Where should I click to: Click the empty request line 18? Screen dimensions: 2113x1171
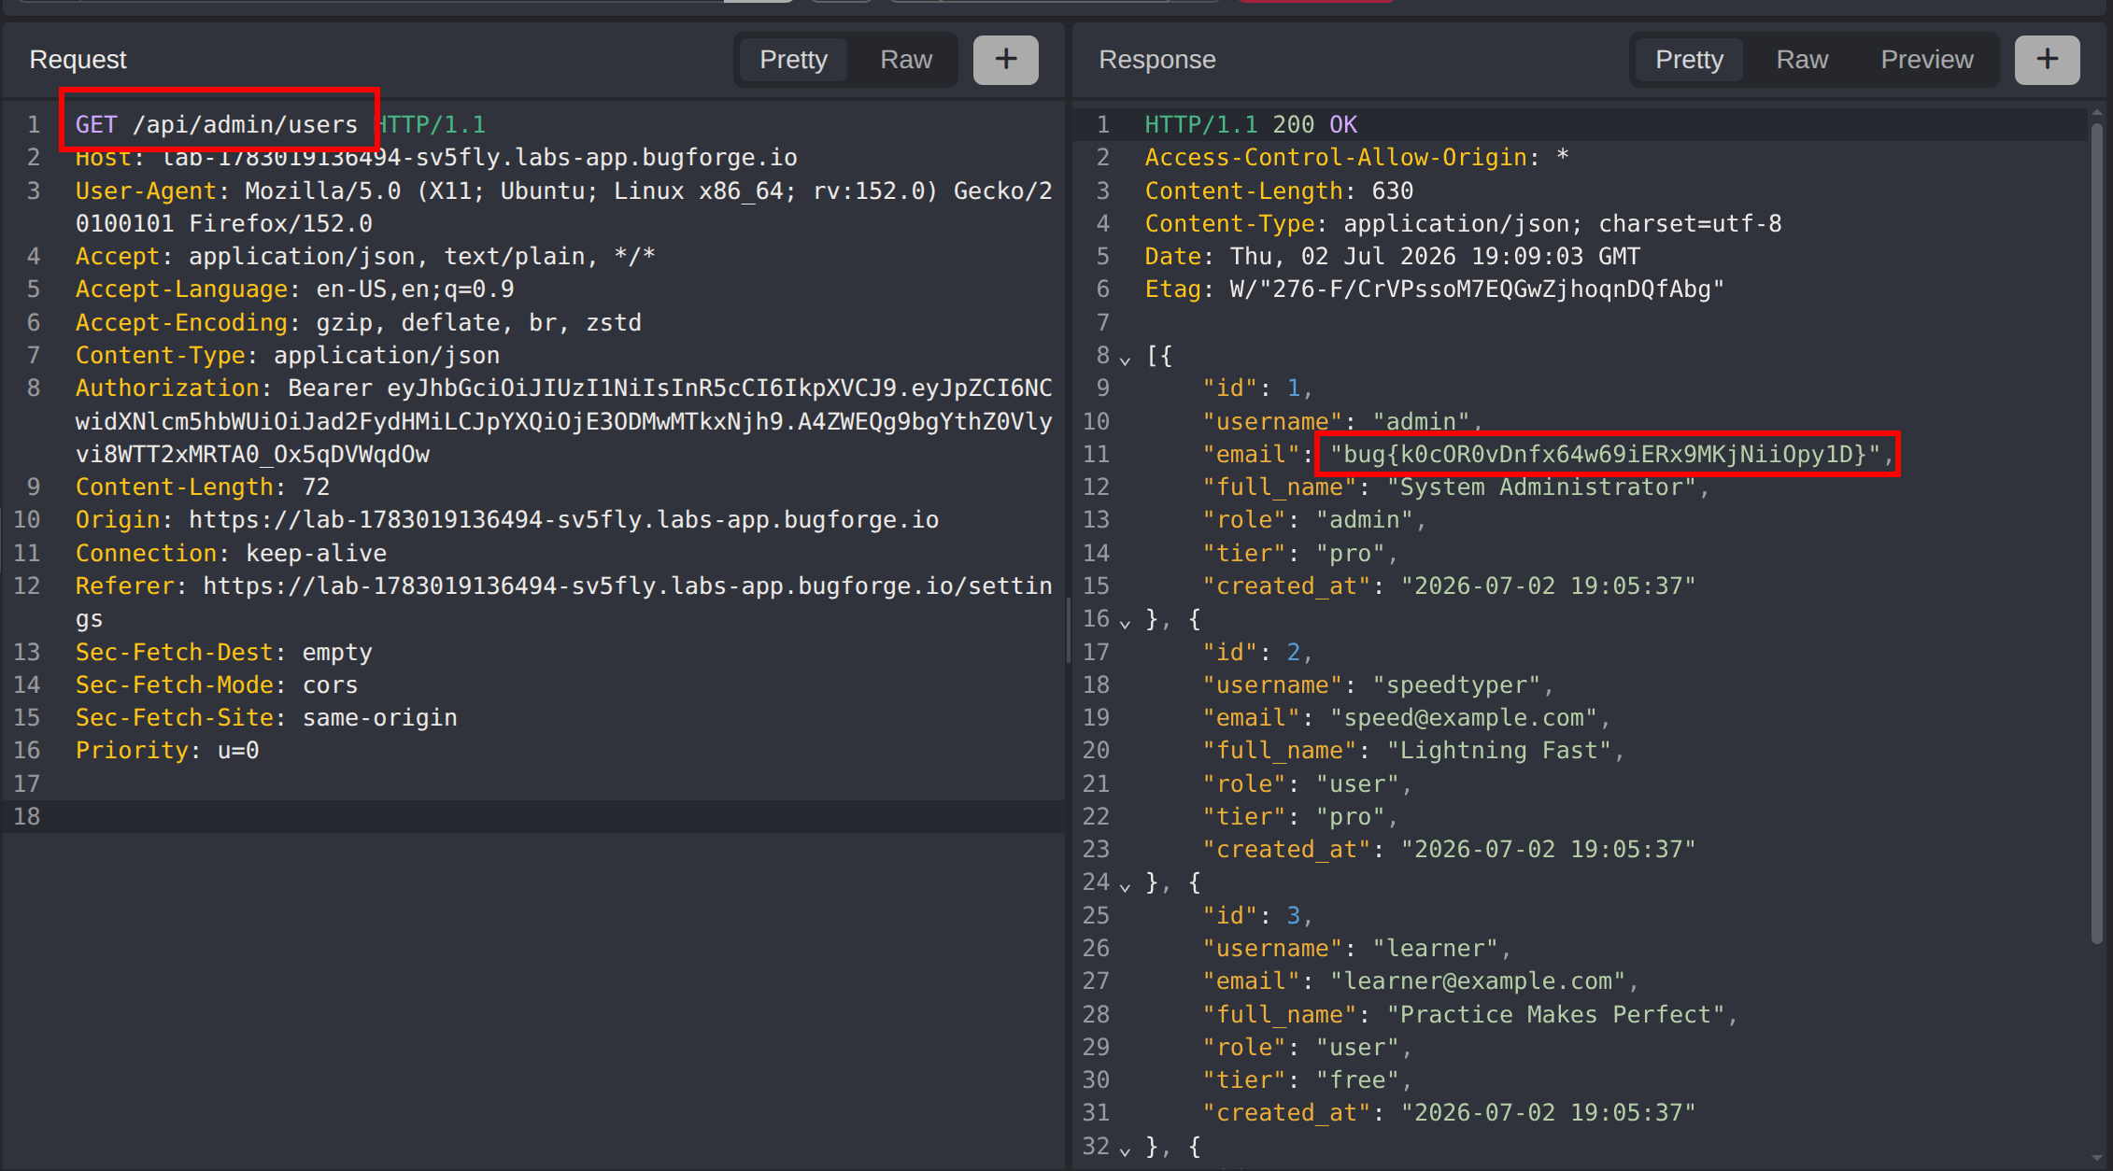(x=532, y=816)
